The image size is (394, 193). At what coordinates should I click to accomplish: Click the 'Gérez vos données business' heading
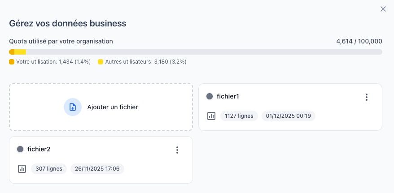point(68,23)
